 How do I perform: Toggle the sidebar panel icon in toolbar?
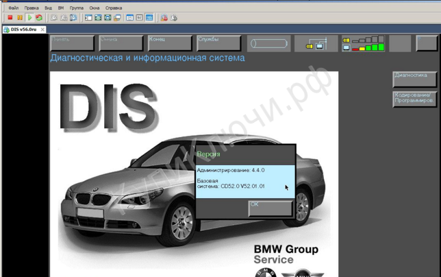88,18
